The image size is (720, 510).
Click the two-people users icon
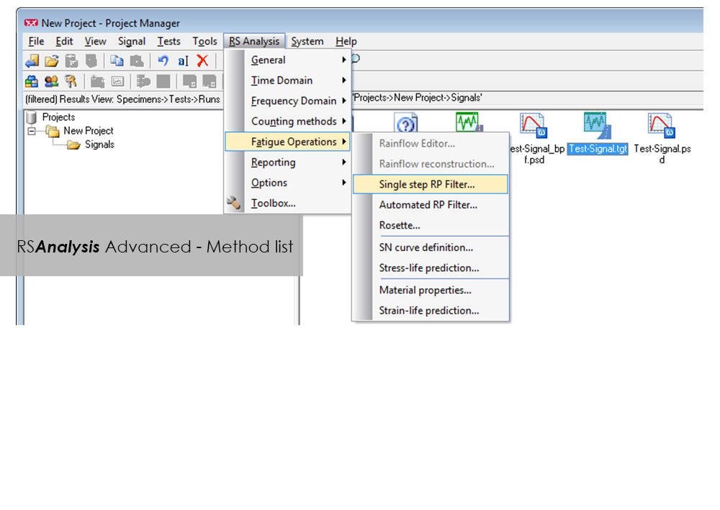(x=51, y=81)
